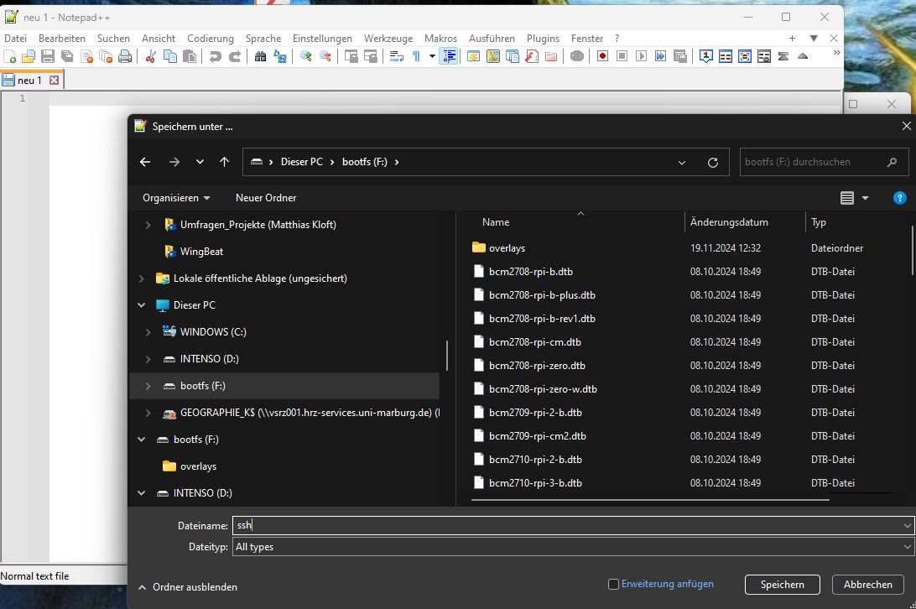
Task: Open the Einstellungen menu
Action: pos(322,38)
